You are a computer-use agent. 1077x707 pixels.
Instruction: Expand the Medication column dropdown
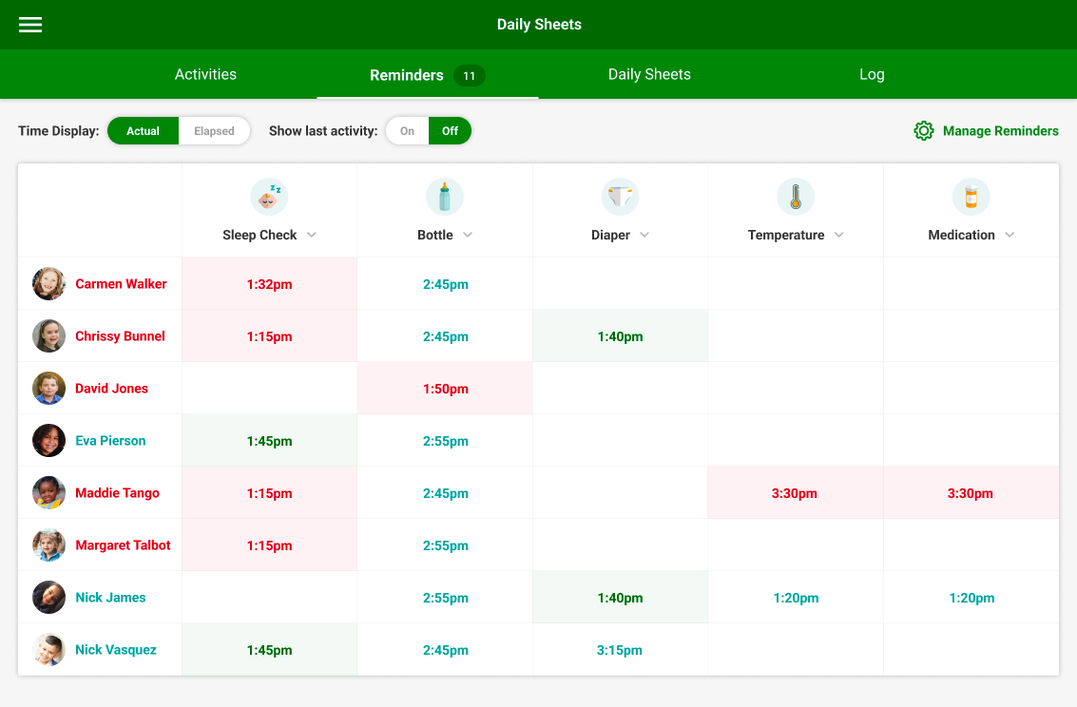[1010, 234]
